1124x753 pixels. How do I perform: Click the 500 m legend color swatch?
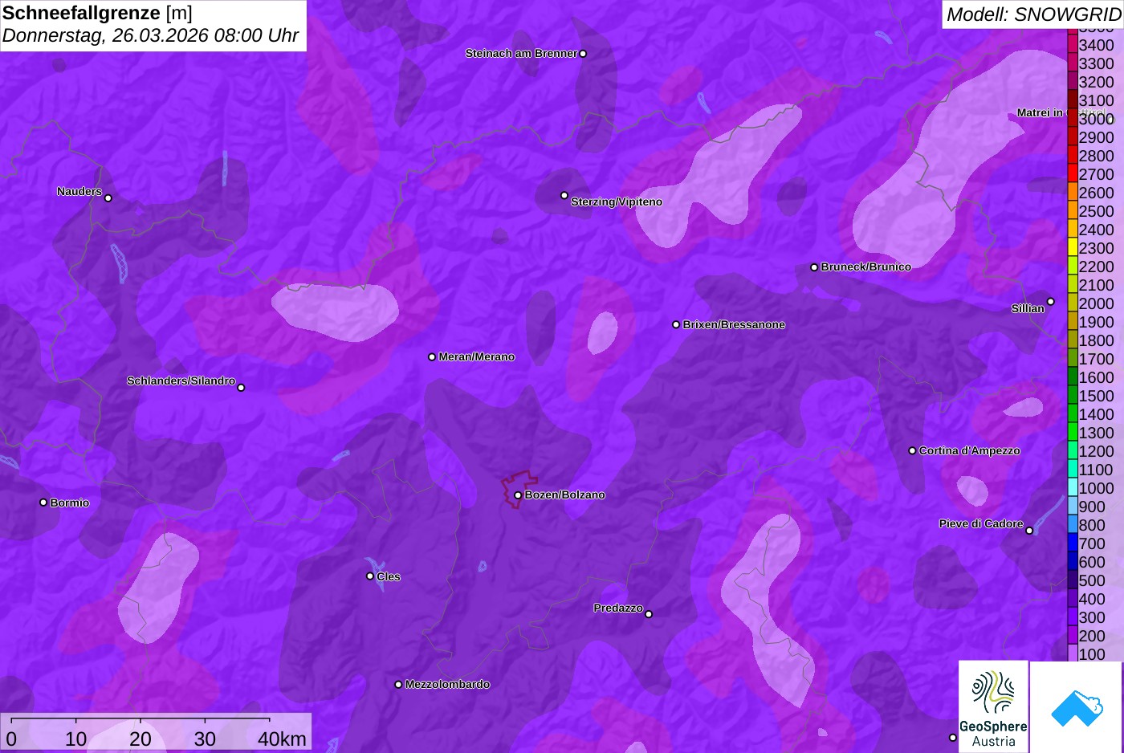1073,580
